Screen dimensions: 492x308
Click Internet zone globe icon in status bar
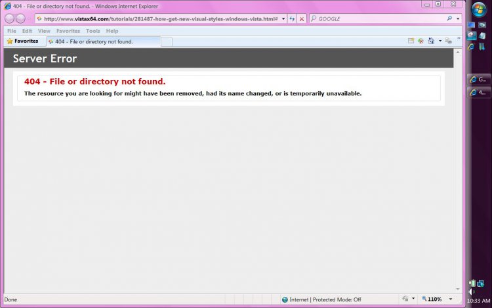[285, 299]
